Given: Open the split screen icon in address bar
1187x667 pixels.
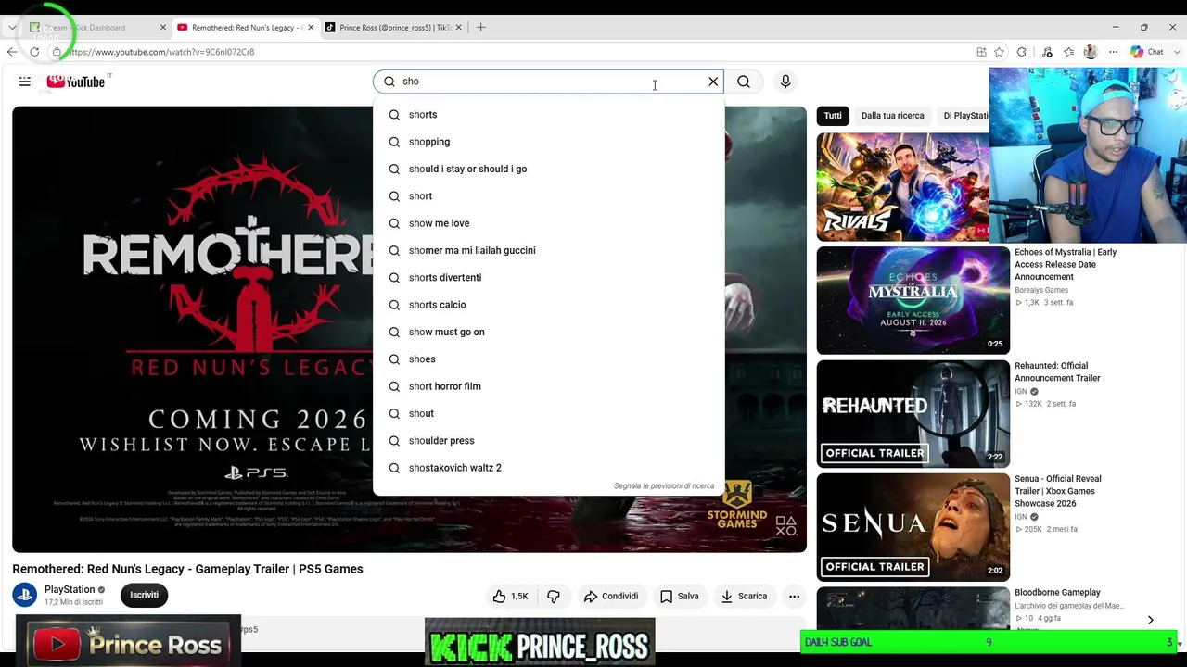Looking at the screenshot, I should [x=982, y=52].
